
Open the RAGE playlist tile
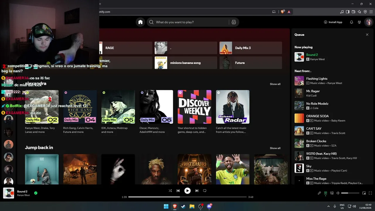[126, 48]
